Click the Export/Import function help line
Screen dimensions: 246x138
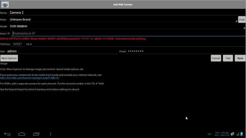40,89
